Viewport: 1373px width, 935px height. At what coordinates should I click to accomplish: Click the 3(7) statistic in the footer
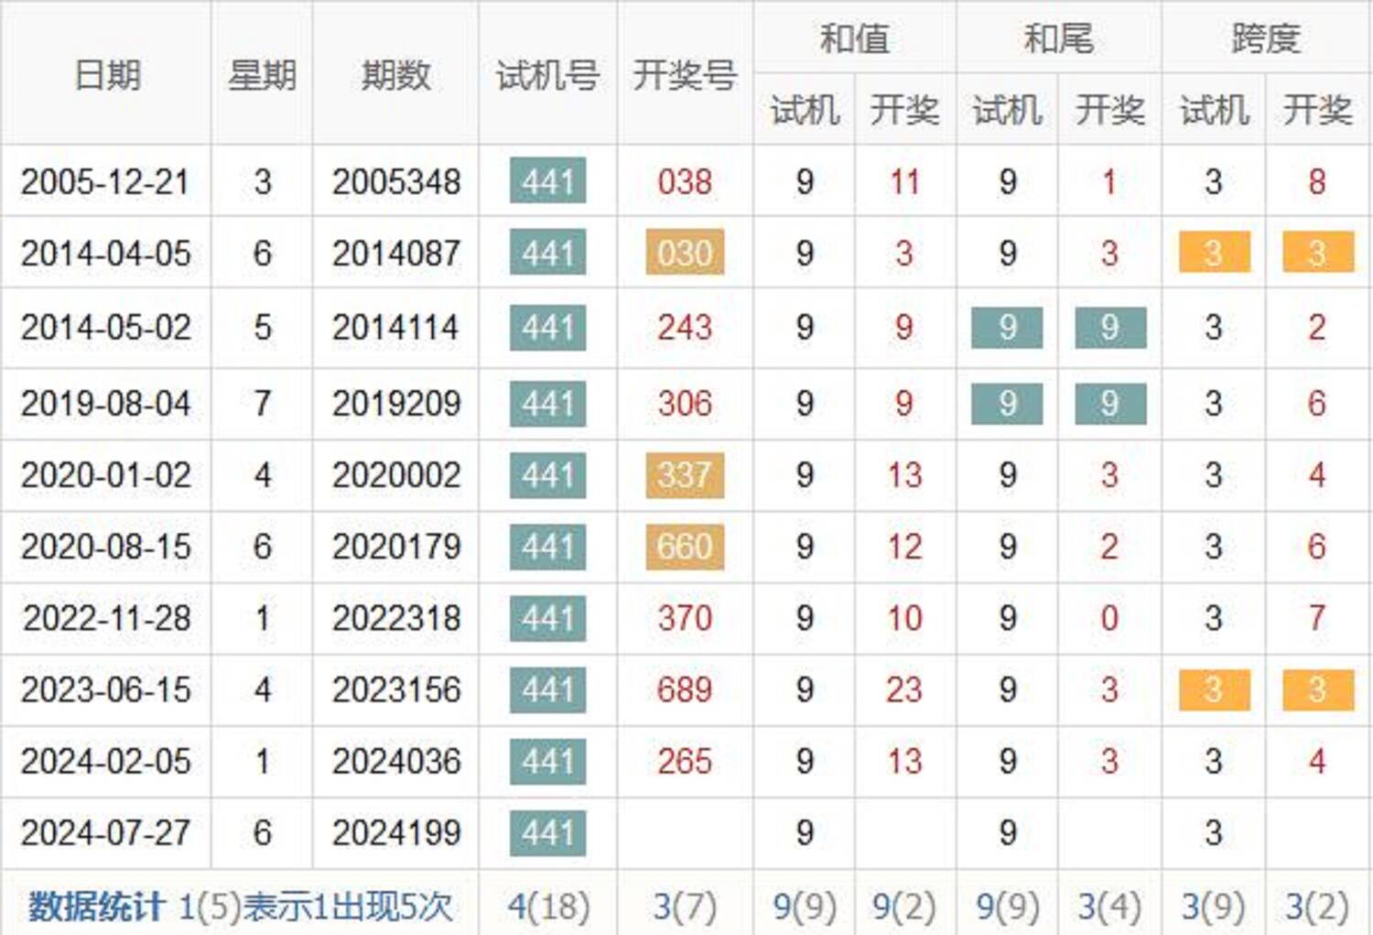(685, 907)
